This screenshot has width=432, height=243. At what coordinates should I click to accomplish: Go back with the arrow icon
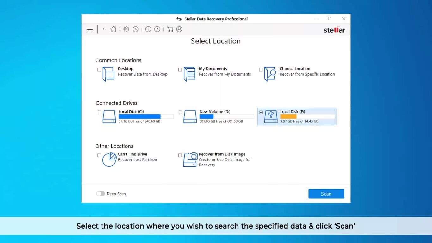(104, 29)
